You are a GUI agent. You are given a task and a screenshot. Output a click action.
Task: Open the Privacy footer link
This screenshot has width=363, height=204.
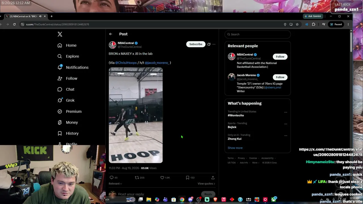point(241,158)
